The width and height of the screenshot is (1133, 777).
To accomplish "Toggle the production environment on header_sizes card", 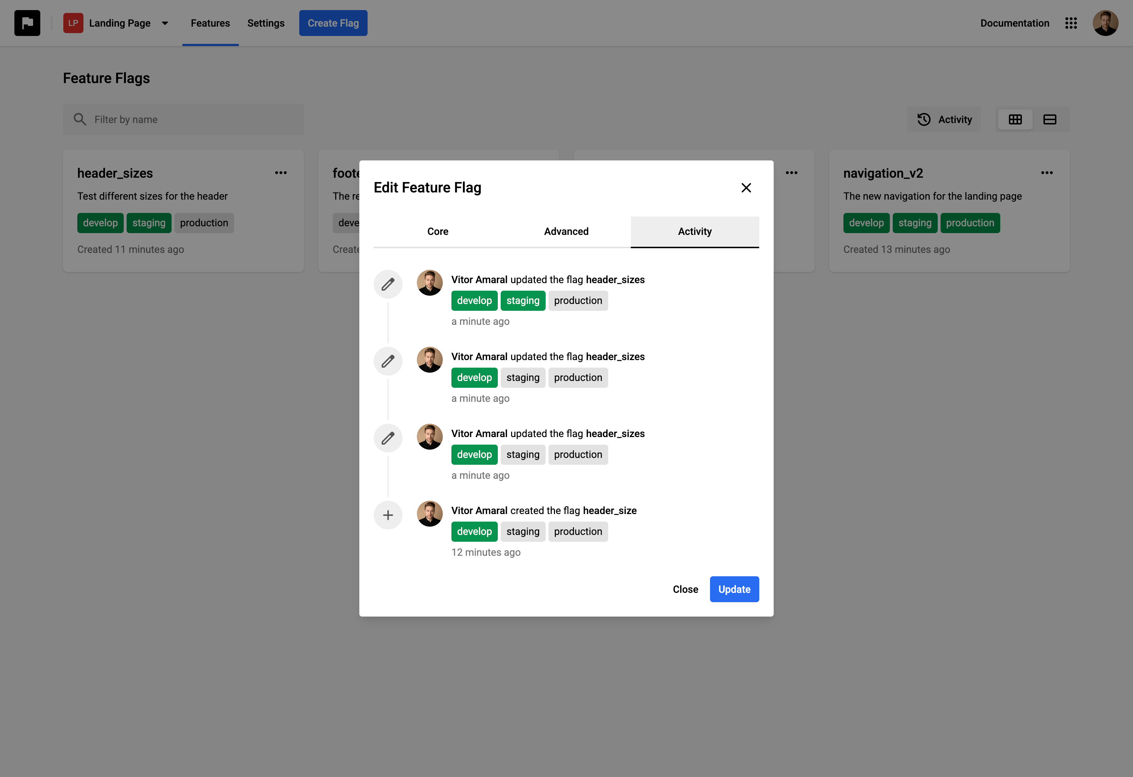I will (x=204, y=223).
